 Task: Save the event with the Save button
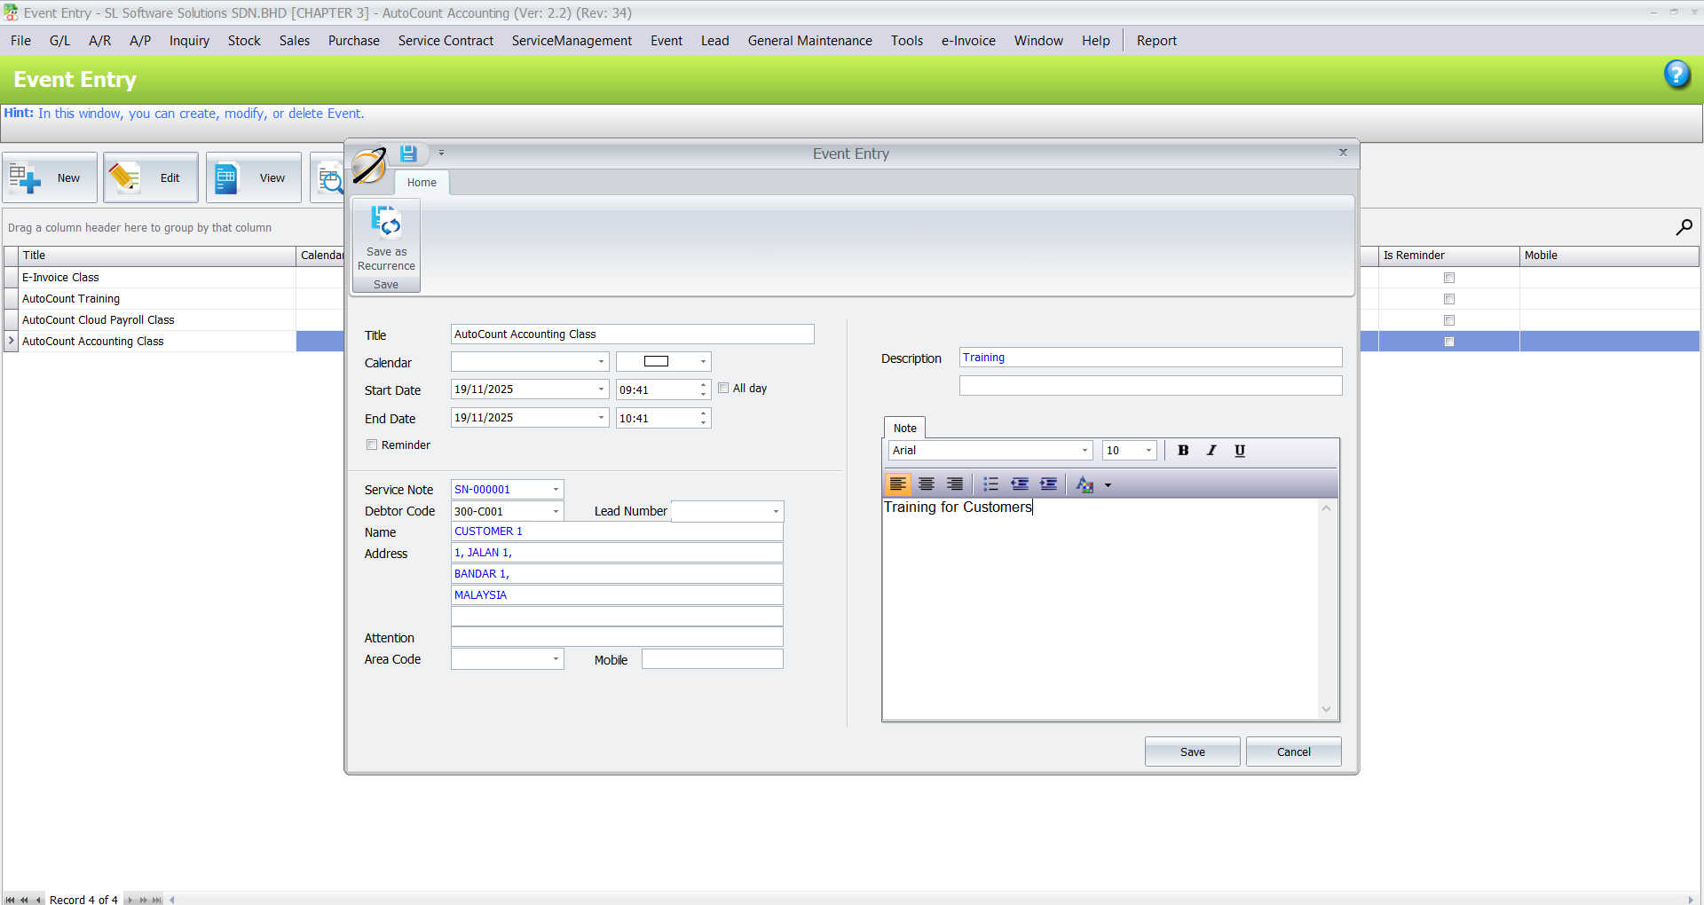pyautogui.click(x=1192, y=752)
